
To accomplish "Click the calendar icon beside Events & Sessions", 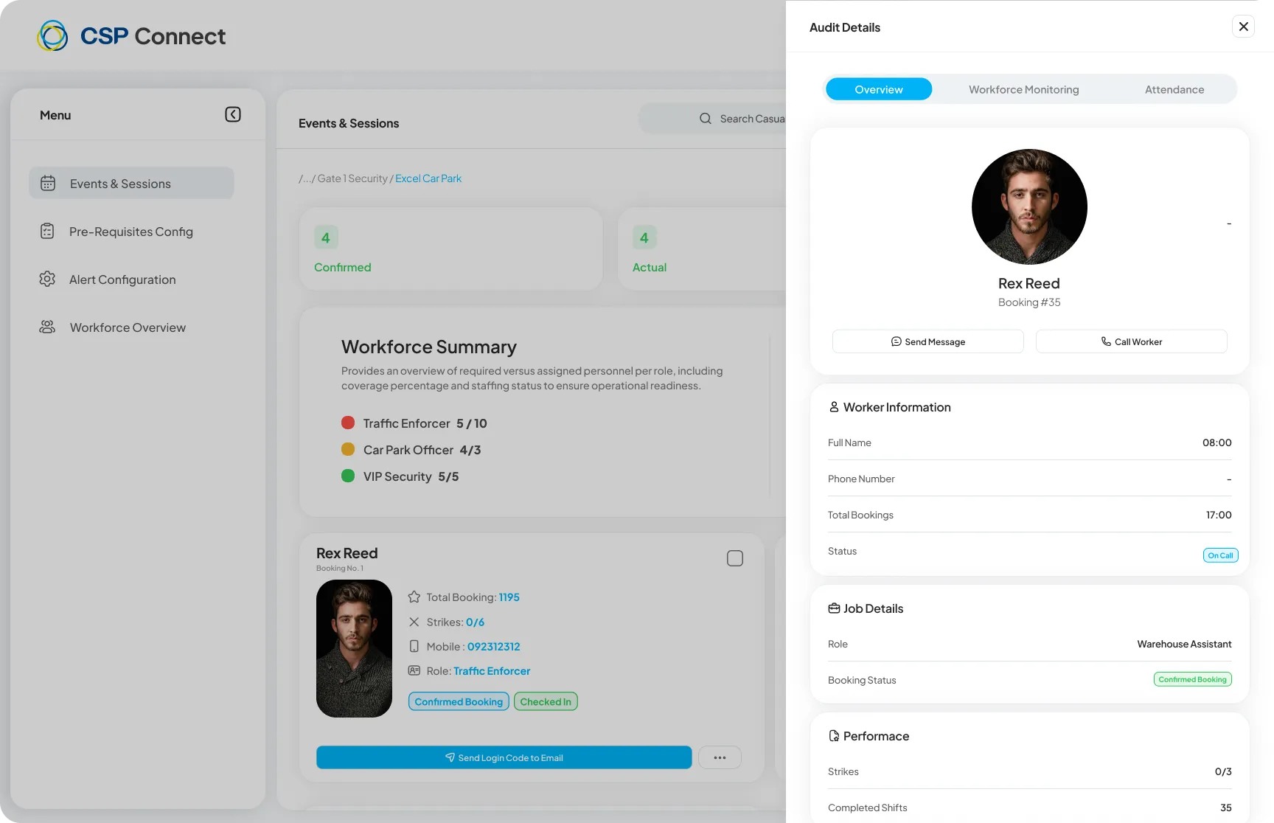I will point(48,183).
